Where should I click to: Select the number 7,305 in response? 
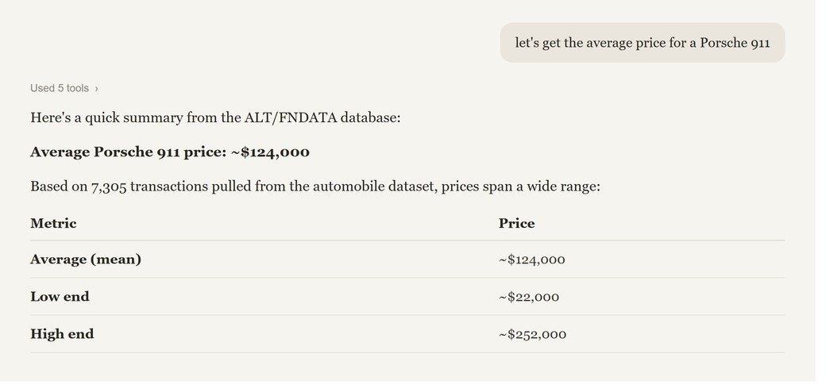pyautogui.click(x=109, y=186)
